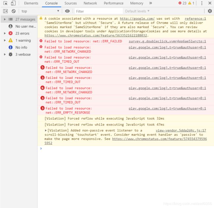Expand the 1 warning group
Screen dimensions: 214x208
[x=5, y=40]
